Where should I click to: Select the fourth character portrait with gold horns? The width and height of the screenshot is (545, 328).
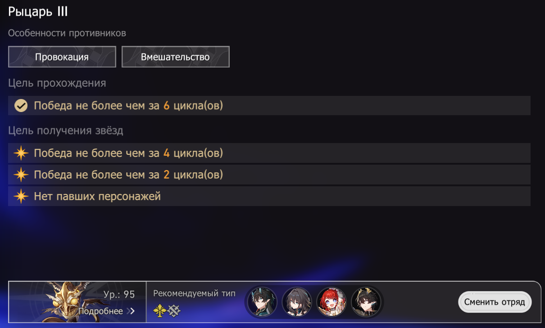(x=366, y=302)
